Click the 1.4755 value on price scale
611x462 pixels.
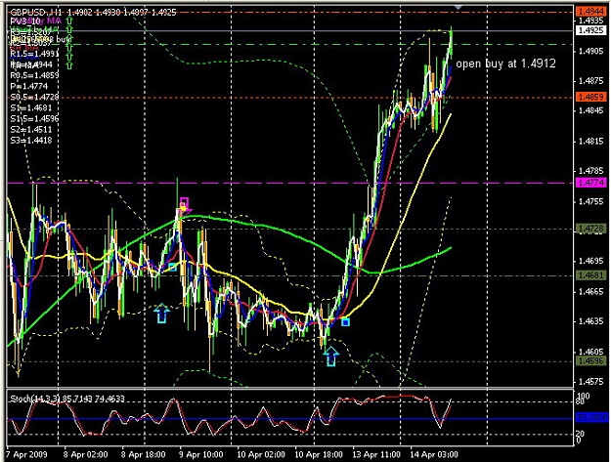click(591, 201)
